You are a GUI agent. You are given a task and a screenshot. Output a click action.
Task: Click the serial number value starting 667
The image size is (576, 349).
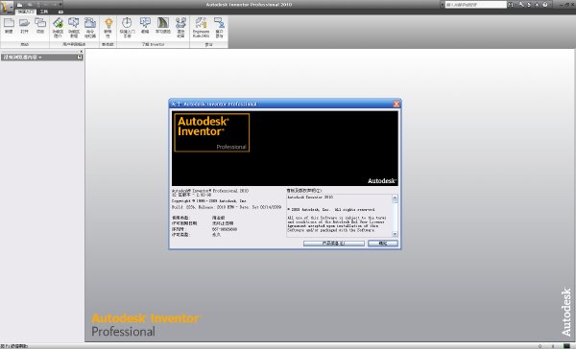point(225,229)
